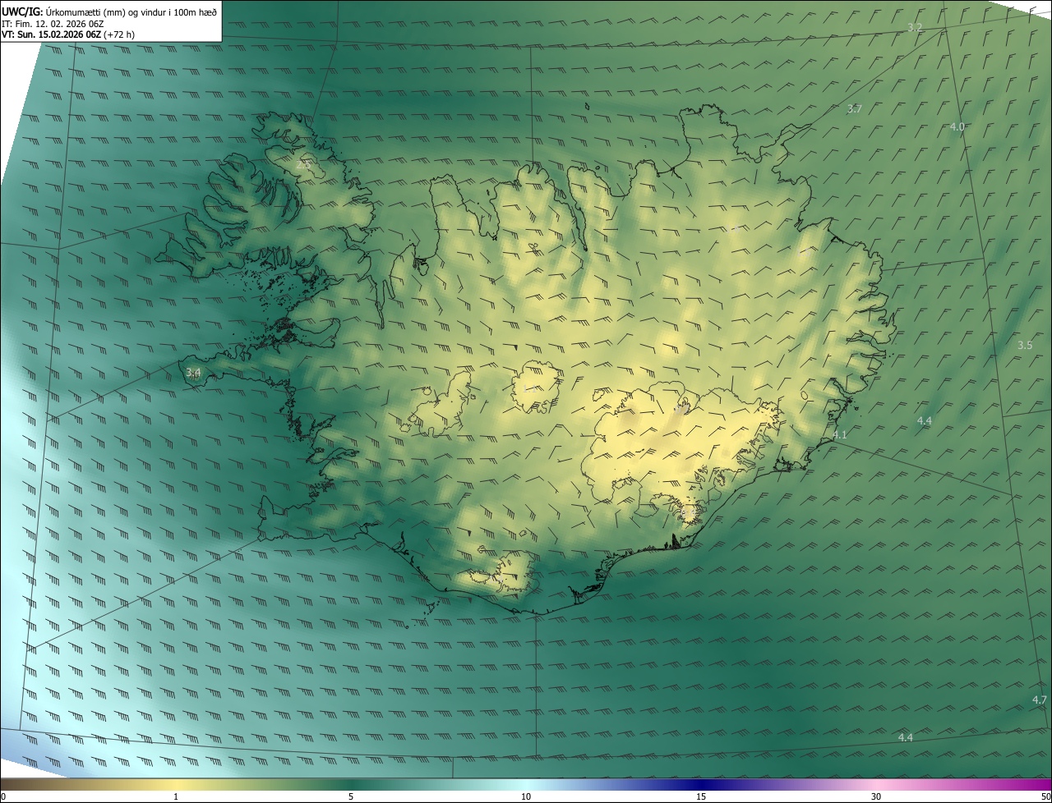The image size is (1052, 803).
Task: Click the "4.0" value label on map
Action: pyautogui.click(x=957, y=126)
